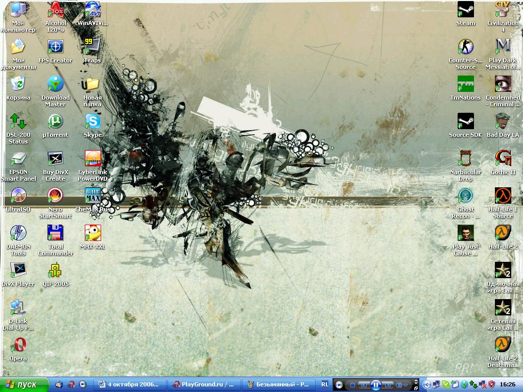Viewport: 523px width, 392px height.
Task: Switch to the 4 октября 2006 Word window
Action: [x=129, y=385]
